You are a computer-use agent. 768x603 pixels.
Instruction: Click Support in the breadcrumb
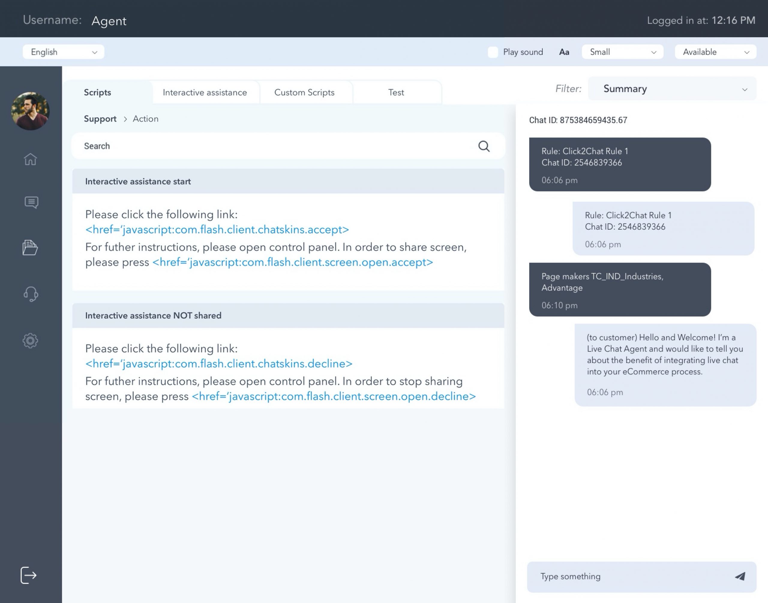point(100,119)
